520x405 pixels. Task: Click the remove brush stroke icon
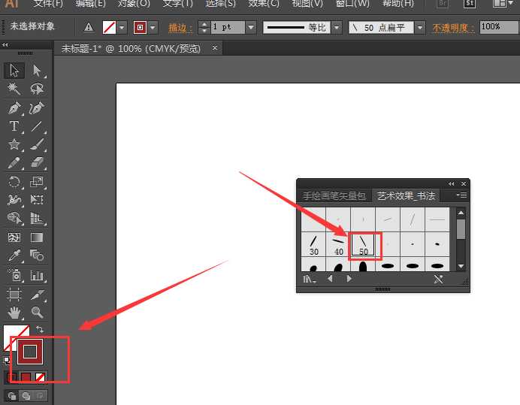point(438,279)
